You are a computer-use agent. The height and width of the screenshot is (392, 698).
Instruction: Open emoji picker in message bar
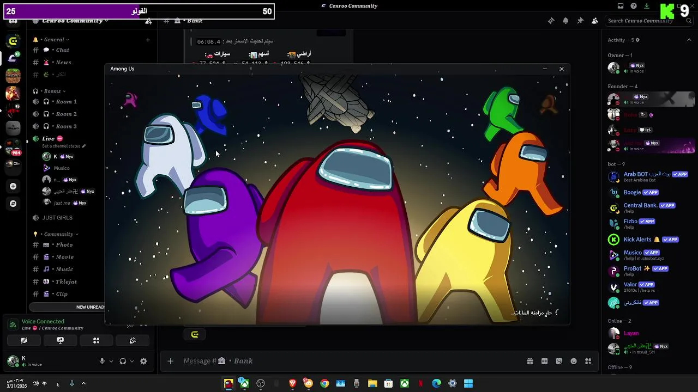pyautogui.click(x=574, y=361)
